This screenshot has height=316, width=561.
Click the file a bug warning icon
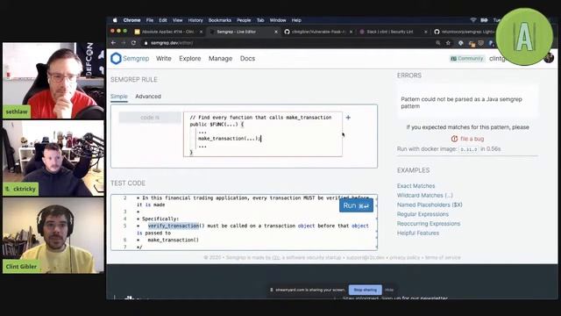pos(454,139)
